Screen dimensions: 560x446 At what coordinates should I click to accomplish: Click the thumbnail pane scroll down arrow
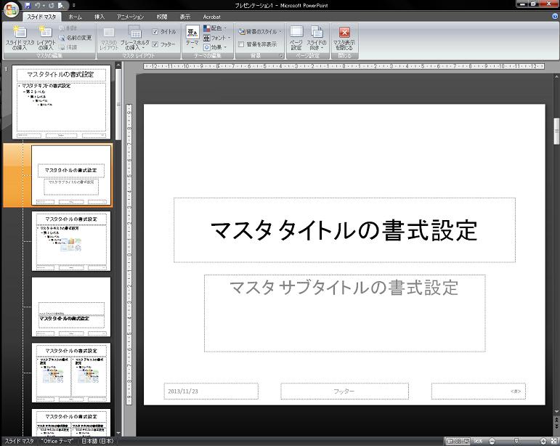118,433
